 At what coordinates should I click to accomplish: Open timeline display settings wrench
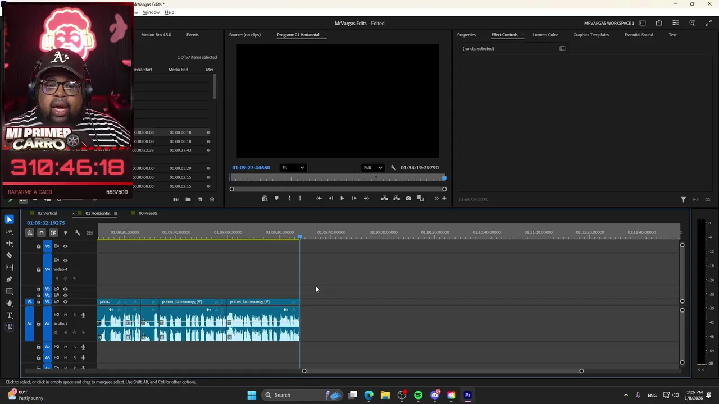(x=78, y=232)
